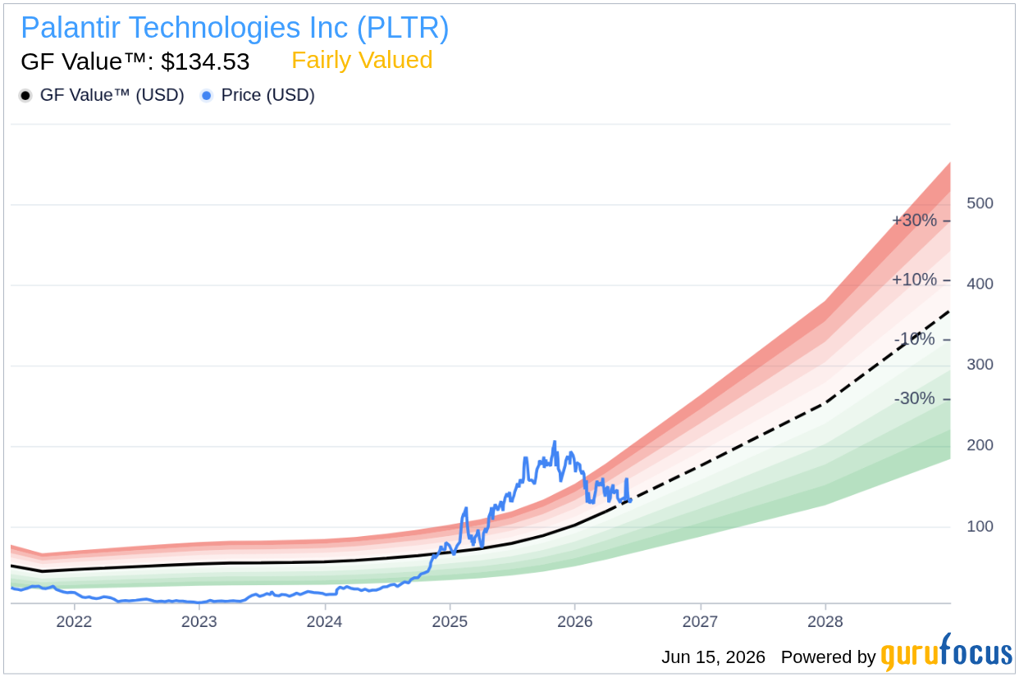Select the -10% band label
The image size is (1019, 677).
914,339
